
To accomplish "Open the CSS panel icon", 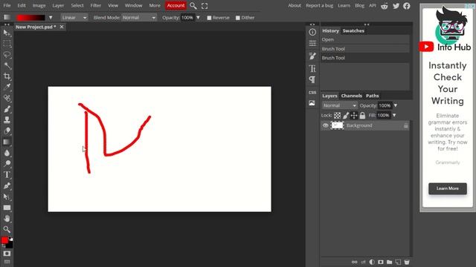I will click(312, 92).
